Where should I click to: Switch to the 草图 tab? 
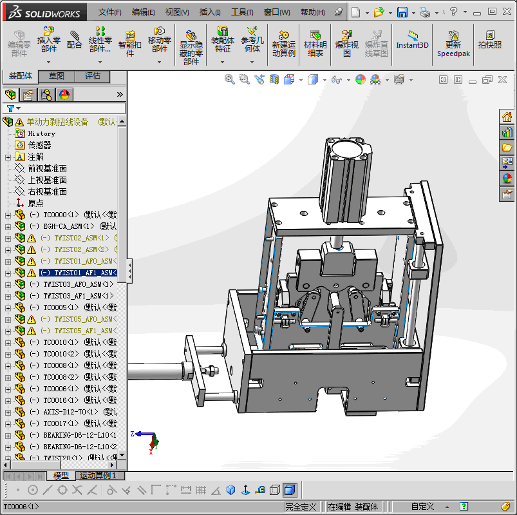57,76
